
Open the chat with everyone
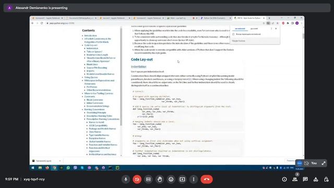[x=305, y=180]
